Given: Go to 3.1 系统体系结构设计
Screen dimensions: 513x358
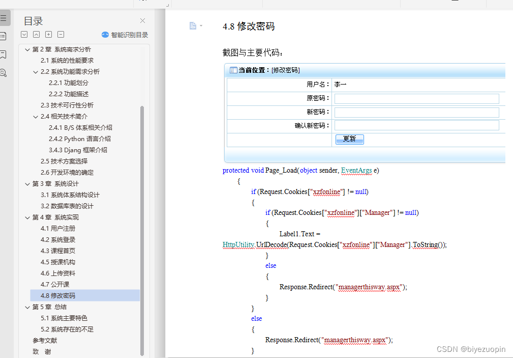Looking at the screenshot, I should click(x=70, y=195).
